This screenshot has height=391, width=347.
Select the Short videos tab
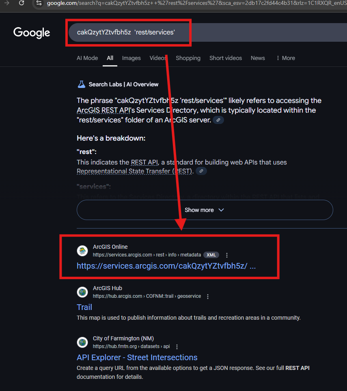pyautogui.click(x=226, y=58)
